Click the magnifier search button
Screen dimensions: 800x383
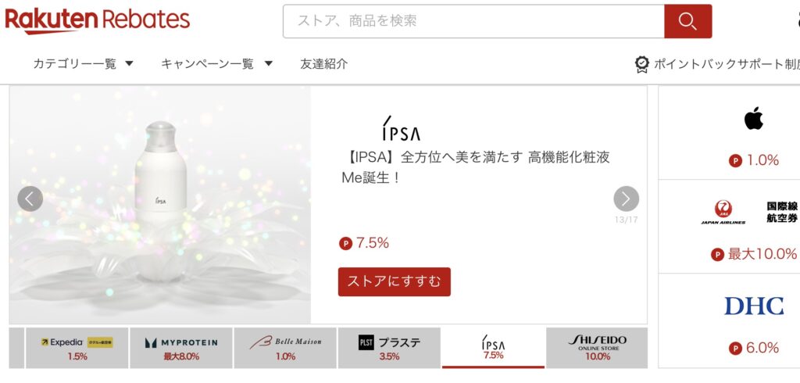point(687,21)
